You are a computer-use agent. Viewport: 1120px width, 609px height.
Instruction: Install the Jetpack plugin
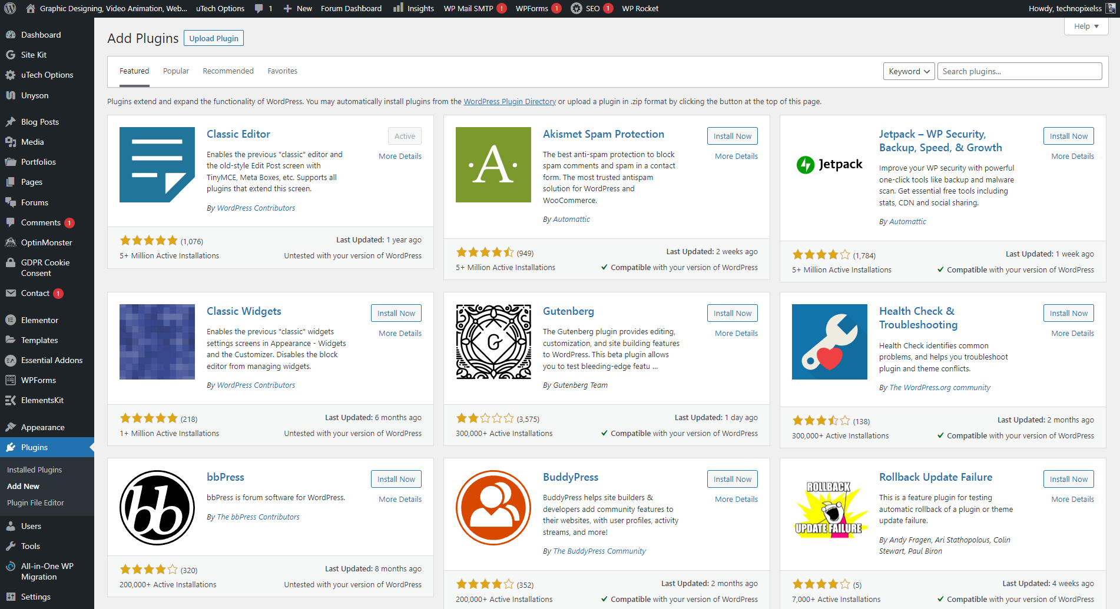(1069, 136)
